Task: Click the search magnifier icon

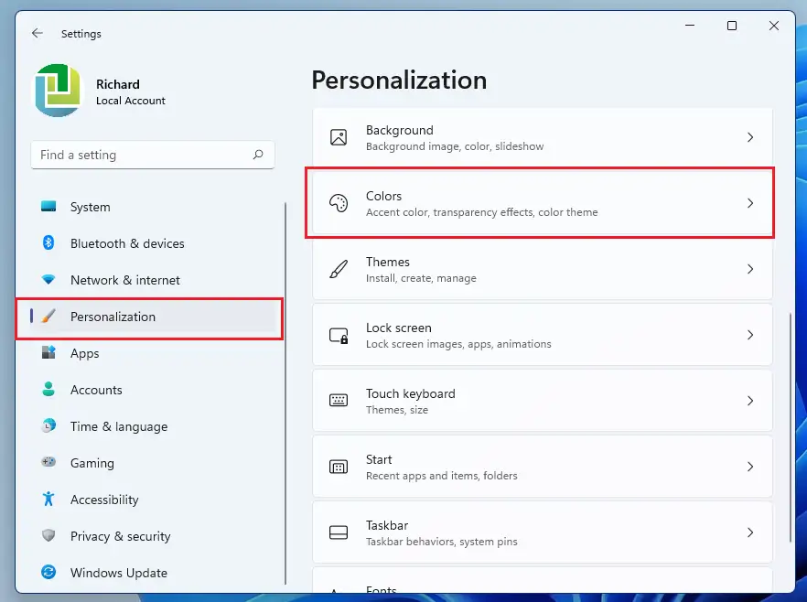Action: click(258, 155)
